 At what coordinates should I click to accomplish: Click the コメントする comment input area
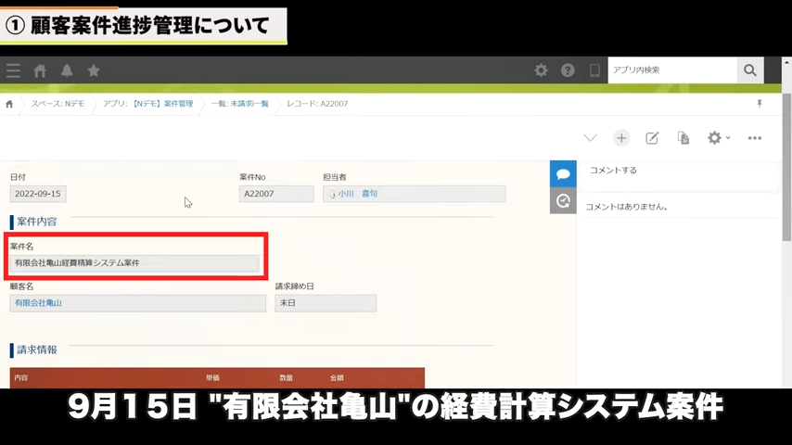click(678, 171)
